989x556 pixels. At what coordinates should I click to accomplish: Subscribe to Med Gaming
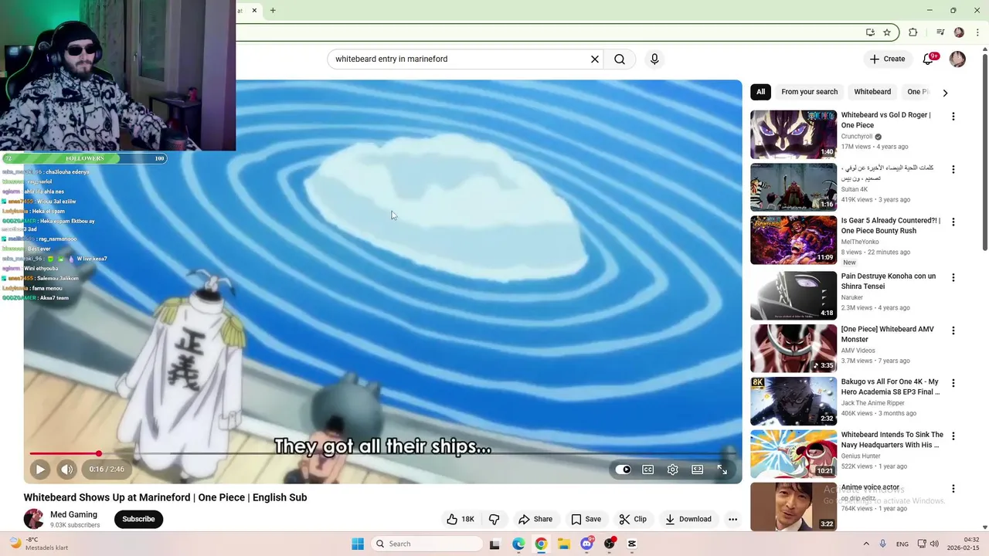pos(138,519)
